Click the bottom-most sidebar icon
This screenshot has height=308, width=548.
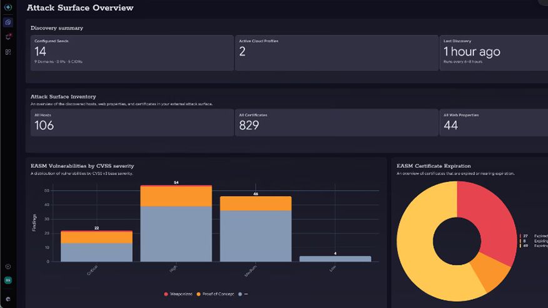8,299
